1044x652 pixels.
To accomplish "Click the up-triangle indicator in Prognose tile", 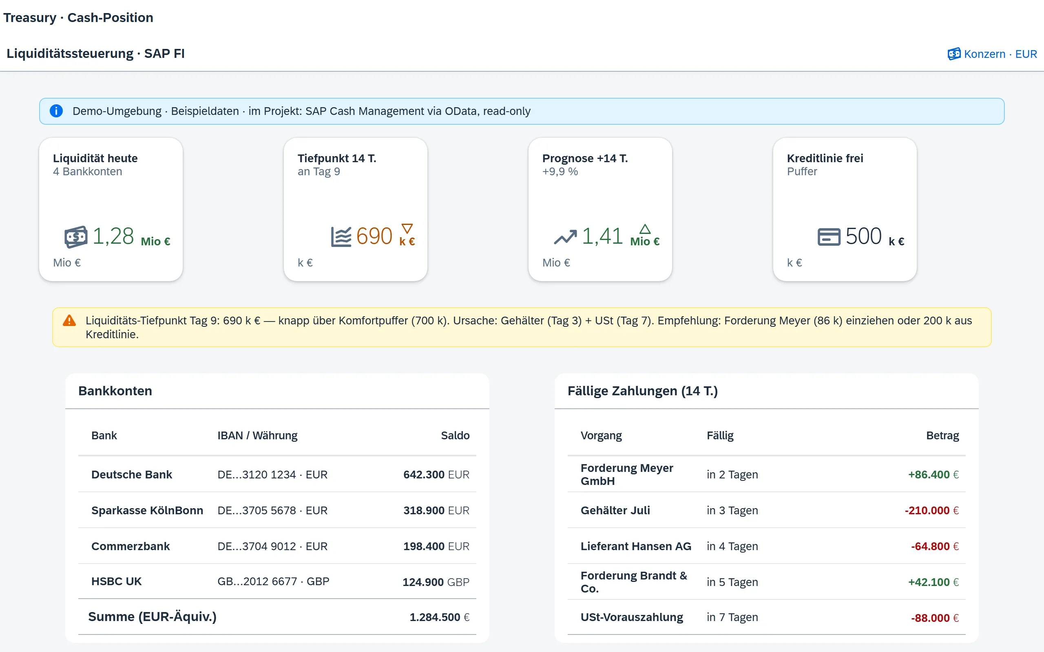I will coord(645,229).
